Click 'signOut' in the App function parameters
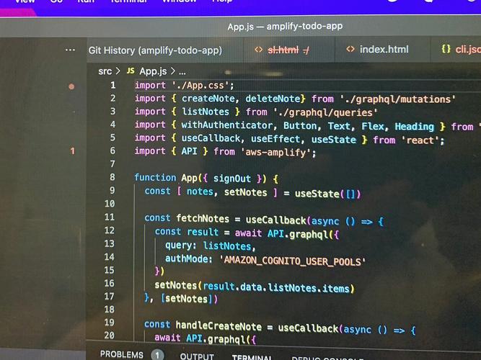Screen dimensions: 481x360 pos(232,179)
